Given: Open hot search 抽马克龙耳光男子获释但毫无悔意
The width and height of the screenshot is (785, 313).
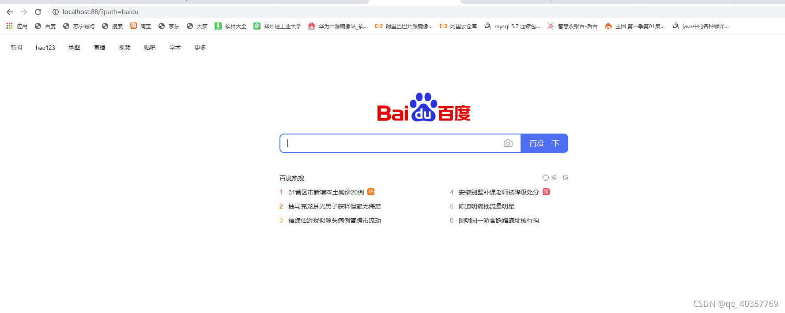Looking at the screenshot, I should (335, 206).
